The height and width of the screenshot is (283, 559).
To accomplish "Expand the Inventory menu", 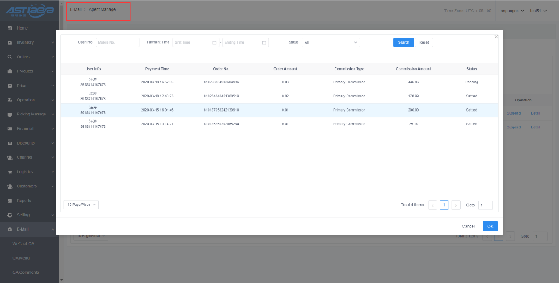I will pyautogui.click(x=30, y=43).
